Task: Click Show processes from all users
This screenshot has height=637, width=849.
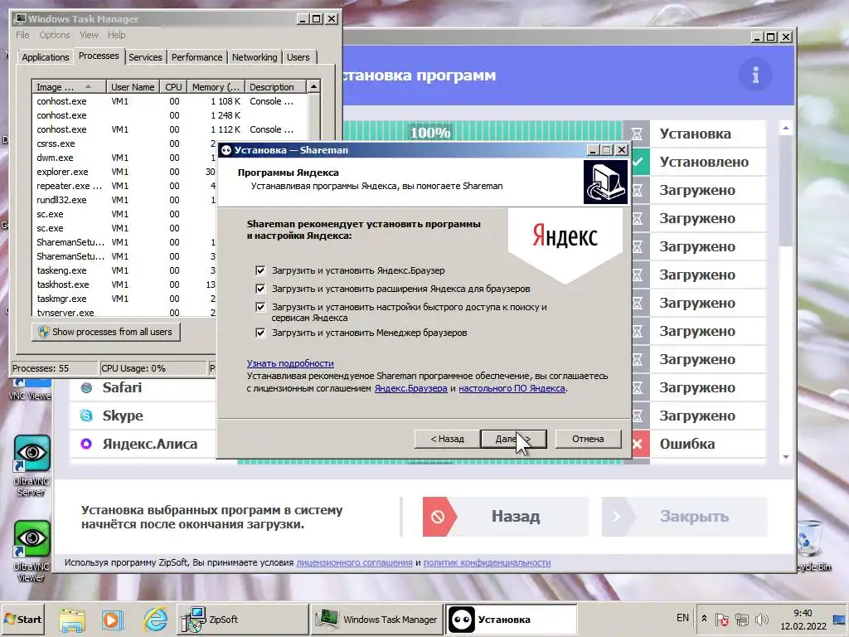Action: 106,332
